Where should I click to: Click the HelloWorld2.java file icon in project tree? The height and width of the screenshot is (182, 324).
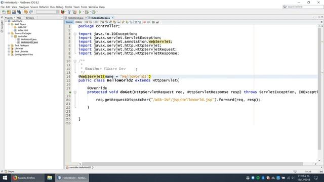19,42
